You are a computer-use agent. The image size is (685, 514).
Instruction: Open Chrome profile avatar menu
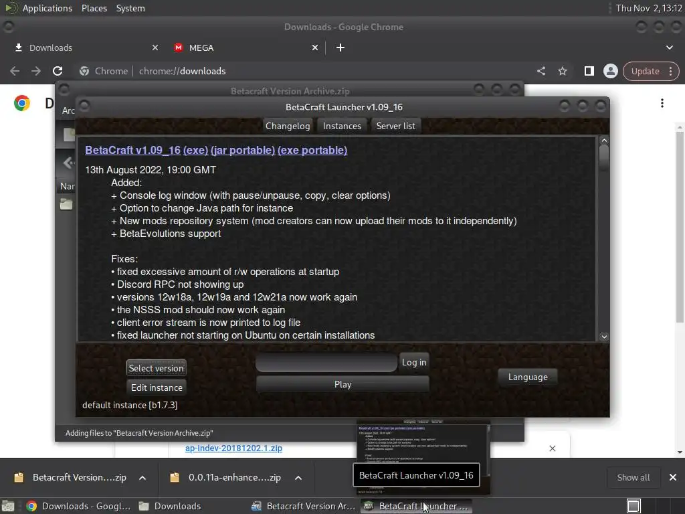pyautogui.click(x=610, y=71)
